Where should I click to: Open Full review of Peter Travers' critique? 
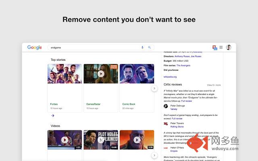(177, 118)
